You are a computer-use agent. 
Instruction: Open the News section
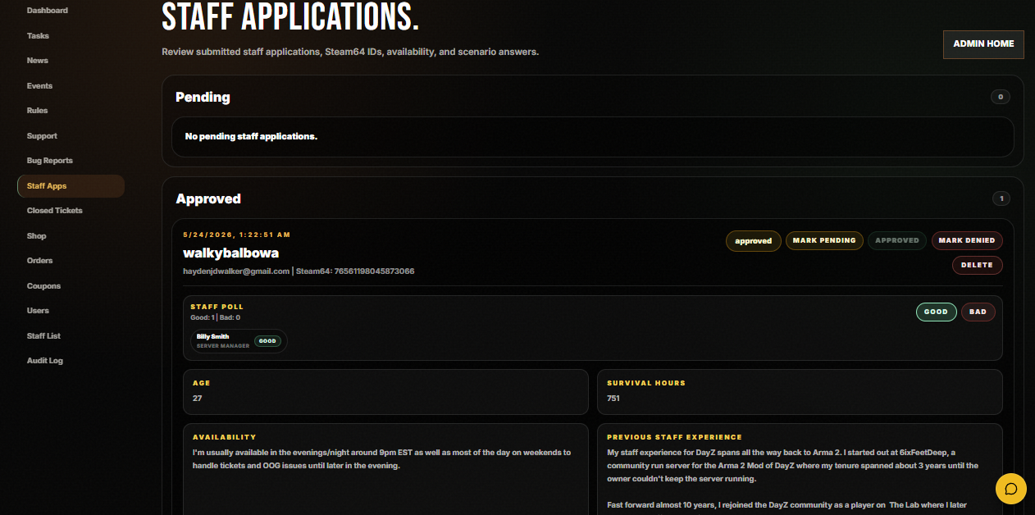pyautogui.click(x=38, y=61)
